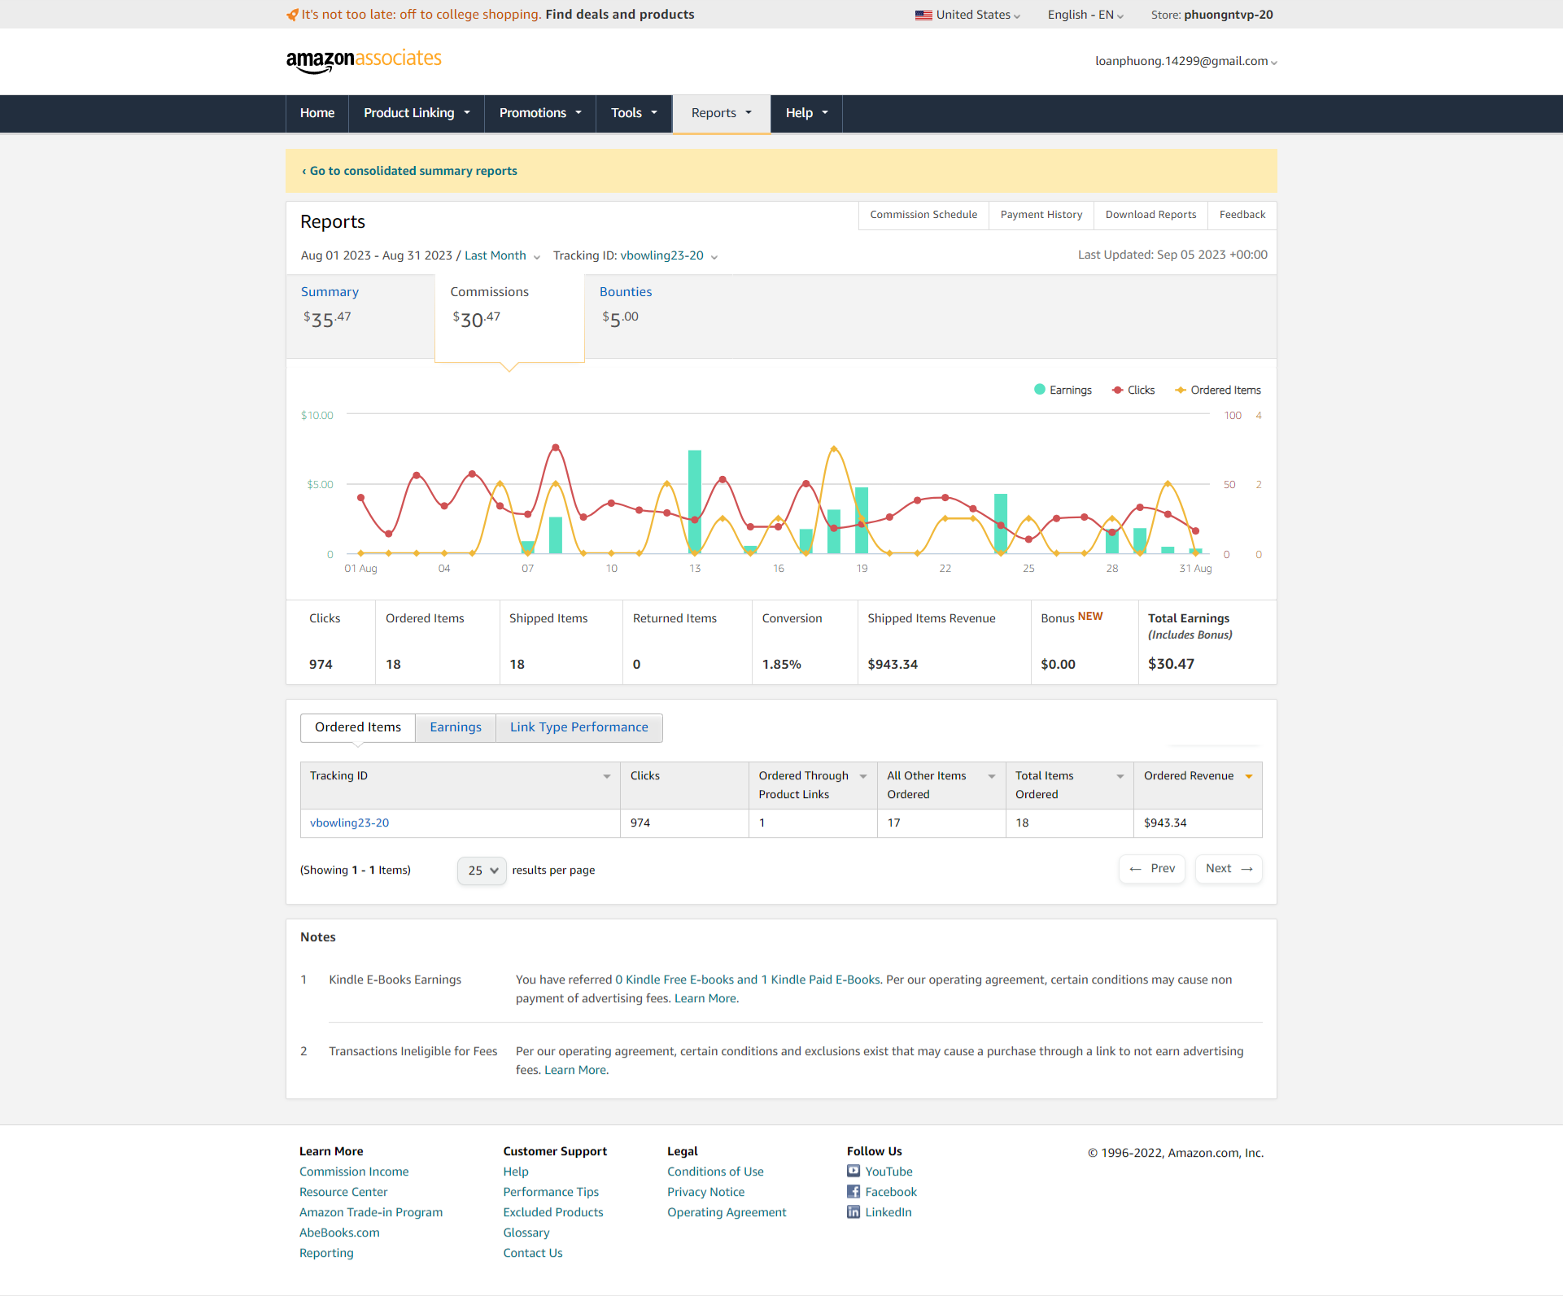
Task: Open the Home menu item
Action: coord(317,113)
